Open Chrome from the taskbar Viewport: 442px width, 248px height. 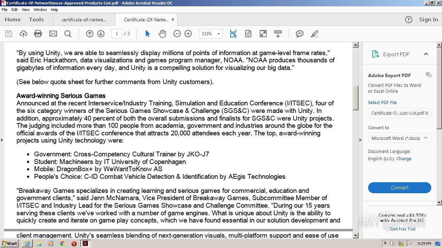62,244
